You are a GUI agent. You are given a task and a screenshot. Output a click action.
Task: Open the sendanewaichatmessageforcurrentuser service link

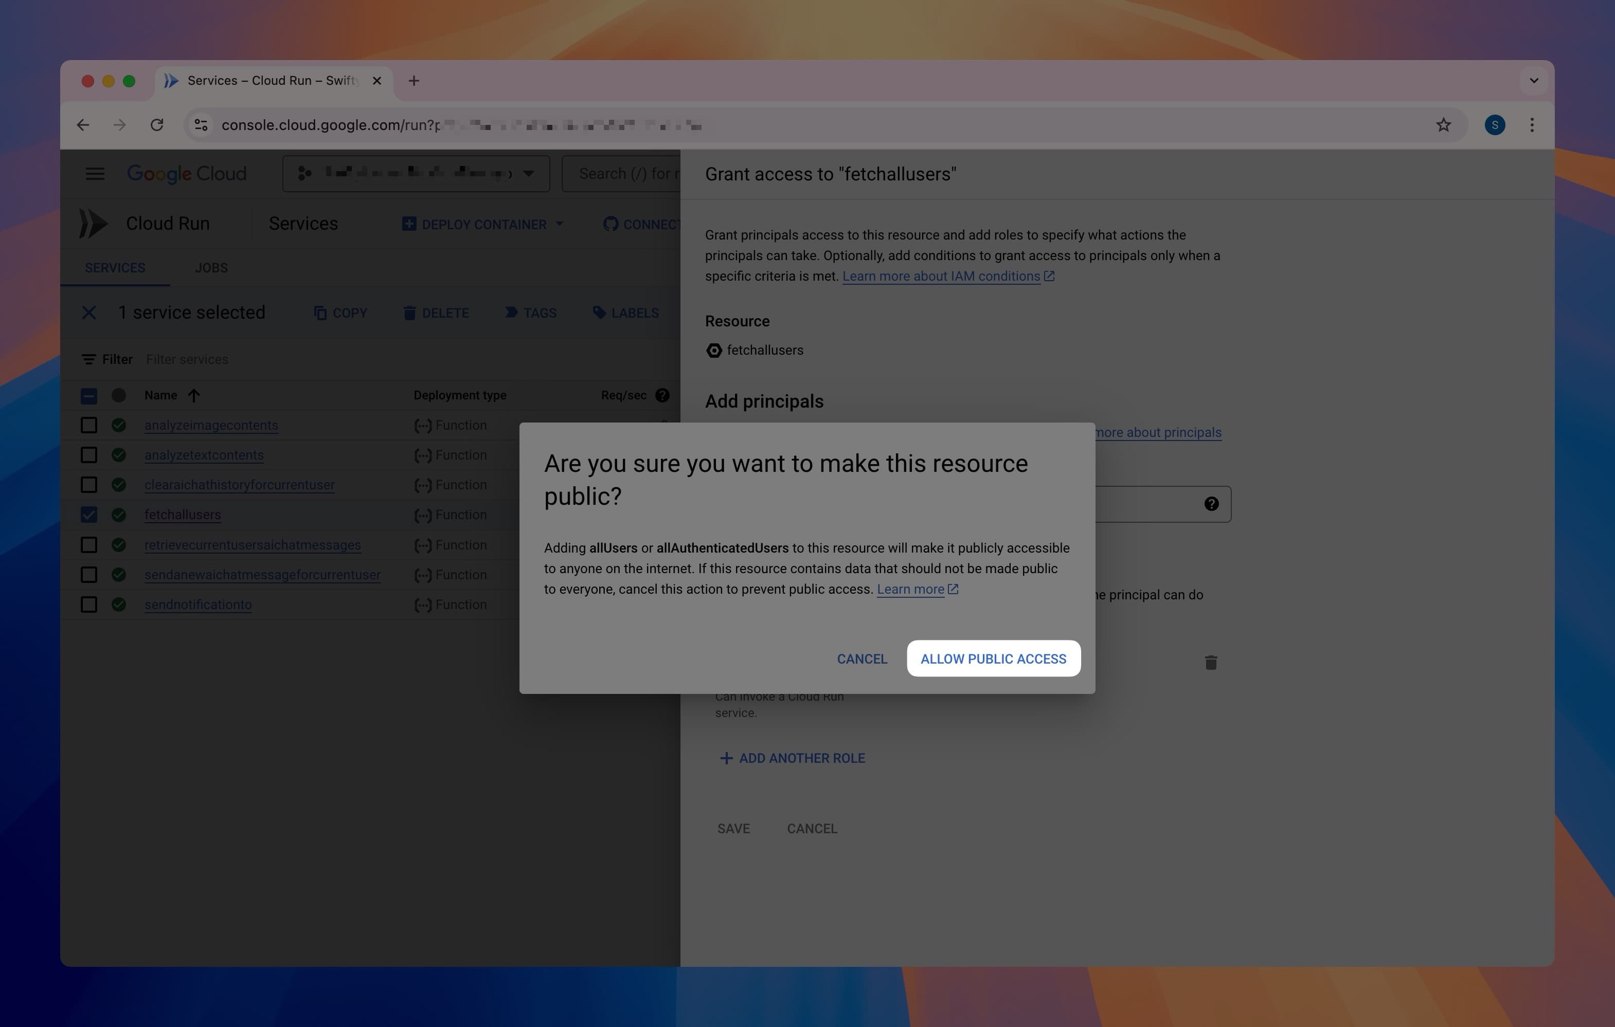pyautogui.click(x=262, y=575)
